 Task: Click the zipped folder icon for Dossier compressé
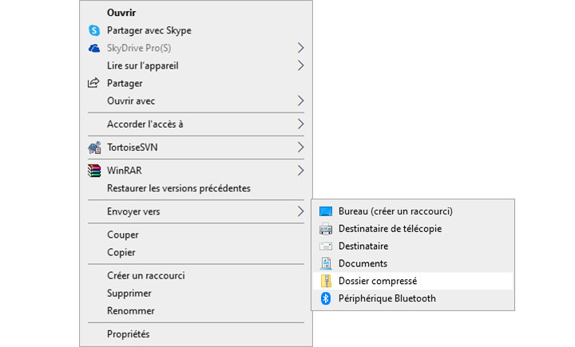325,281
